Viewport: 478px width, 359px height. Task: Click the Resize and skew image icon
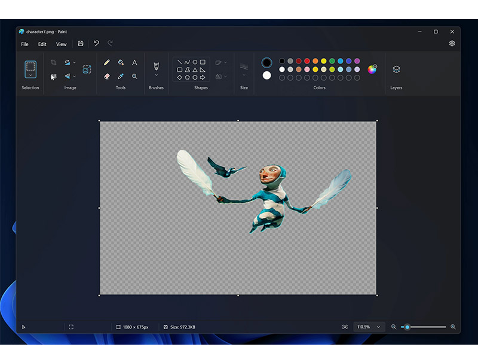point(87,69)
